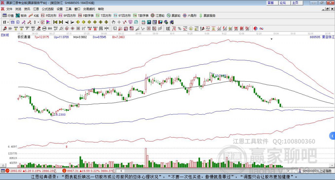Image resolution: width=335 pixels, height=180 pixels.
Task: Open the 9P四方形 tool
Action: pos(67,16)
